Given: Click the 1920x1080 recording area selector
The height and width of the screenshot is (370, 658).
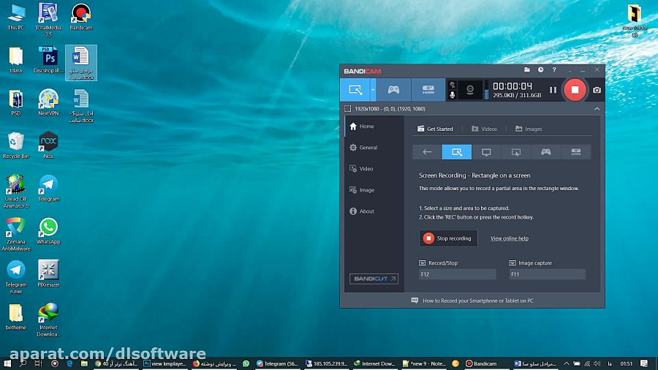Looking at the screenshot, I should point(385,109).
